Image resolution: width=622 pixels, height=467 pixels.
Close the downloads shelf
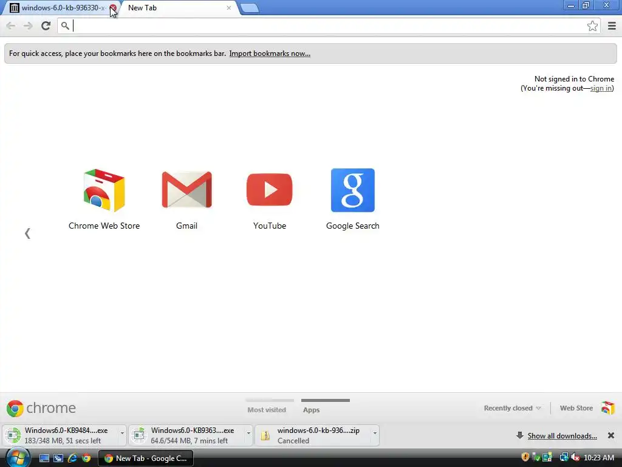point(611,435)
